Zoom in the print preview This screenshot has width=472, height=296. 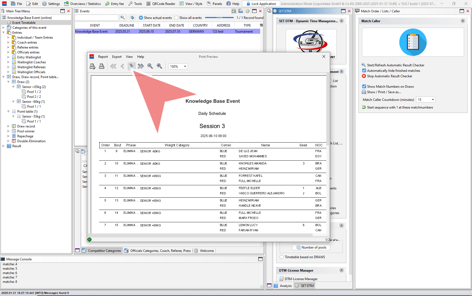(x=159, y=66)
